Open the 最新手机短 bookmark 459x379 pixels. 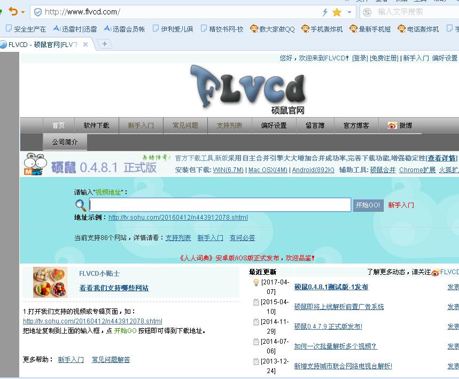click(370, 29)
